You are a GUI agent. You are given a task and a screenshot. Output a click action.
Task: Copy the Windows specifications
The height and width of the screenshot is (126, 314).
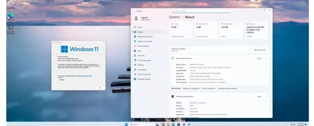(x=259, y=97)
